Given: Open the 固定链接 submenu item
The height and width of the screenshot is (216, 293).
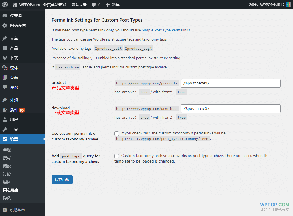Looking at the screenshot, I should (x=11, y=190).
